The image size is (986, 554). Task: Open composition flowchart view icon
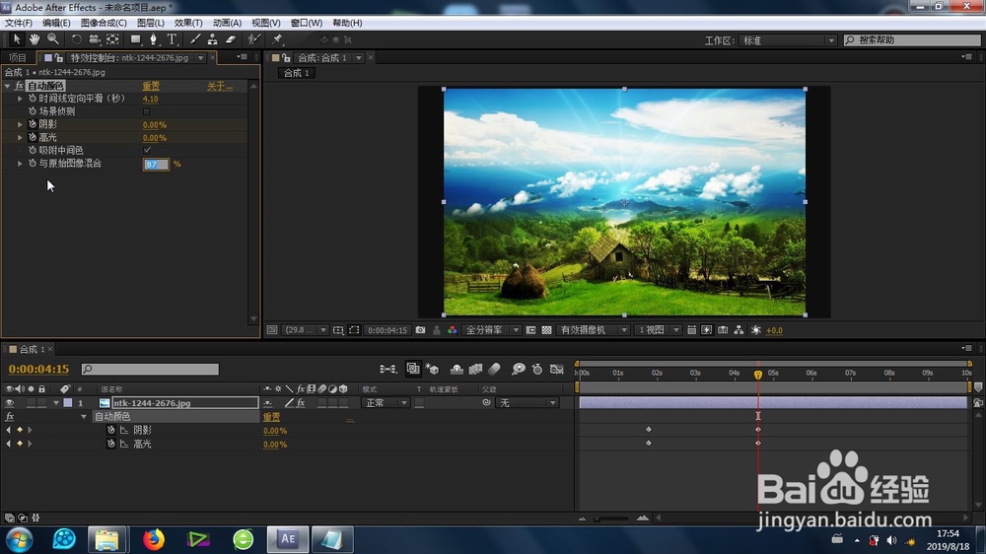pyautogui.click(x=739, y=329)
